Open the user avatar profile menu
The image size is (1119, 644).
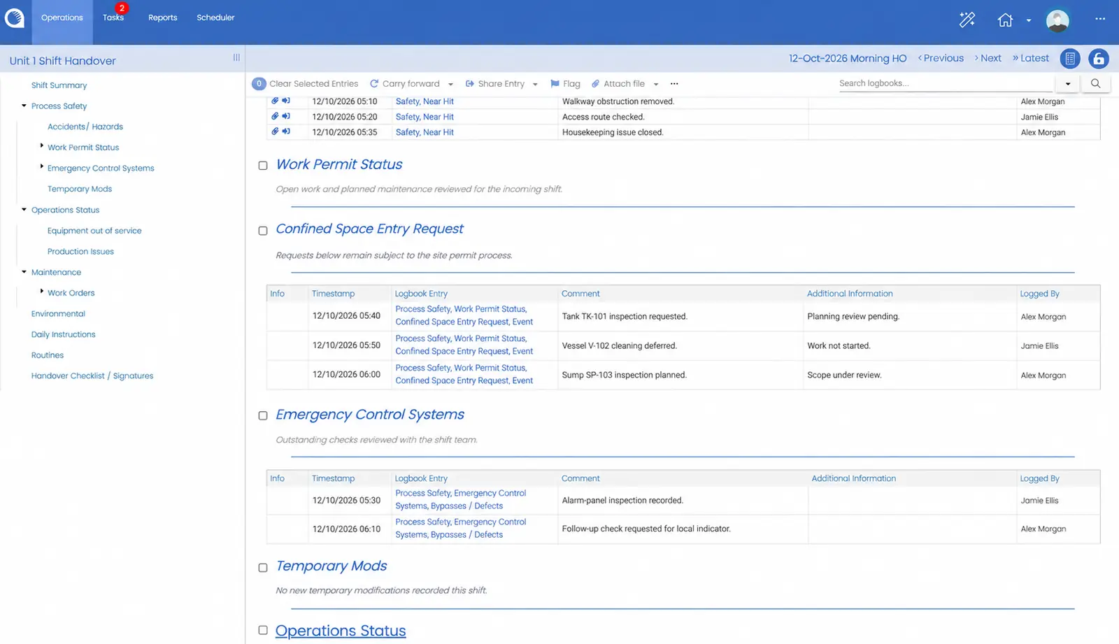click(1057, 20)
